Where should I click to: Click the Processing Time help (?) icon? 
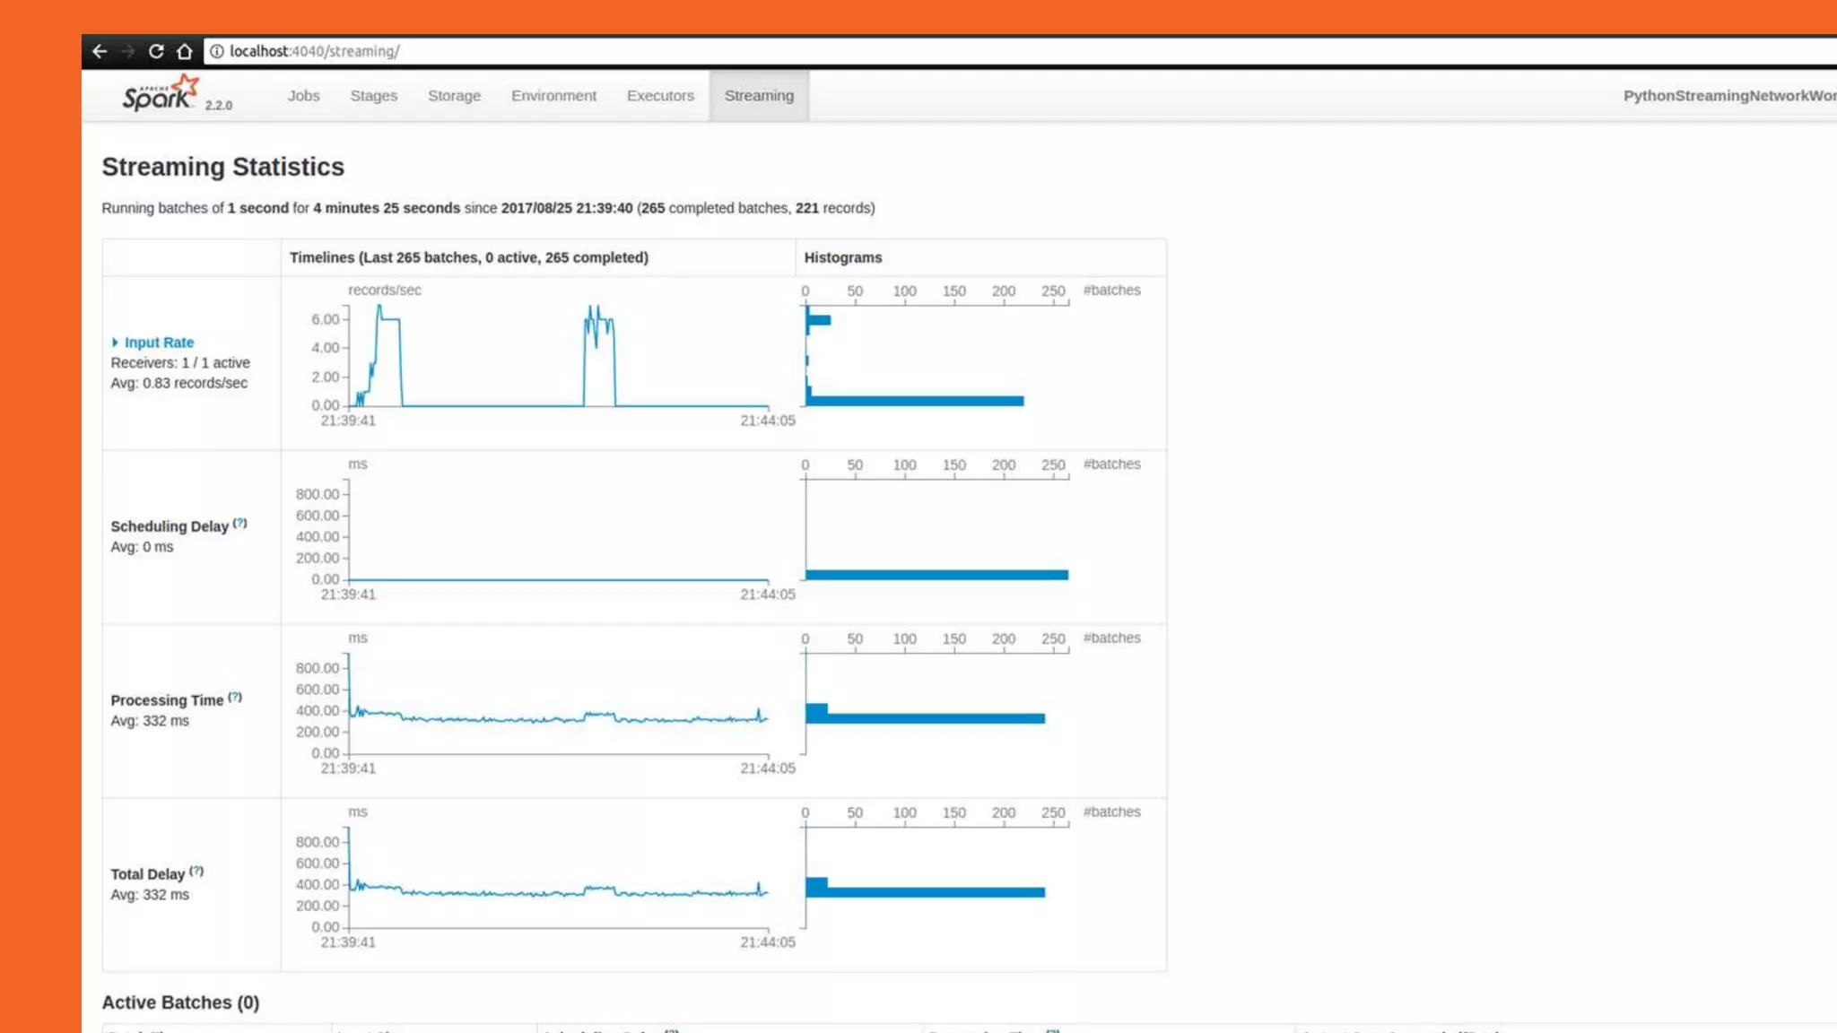tap(235, 697)
